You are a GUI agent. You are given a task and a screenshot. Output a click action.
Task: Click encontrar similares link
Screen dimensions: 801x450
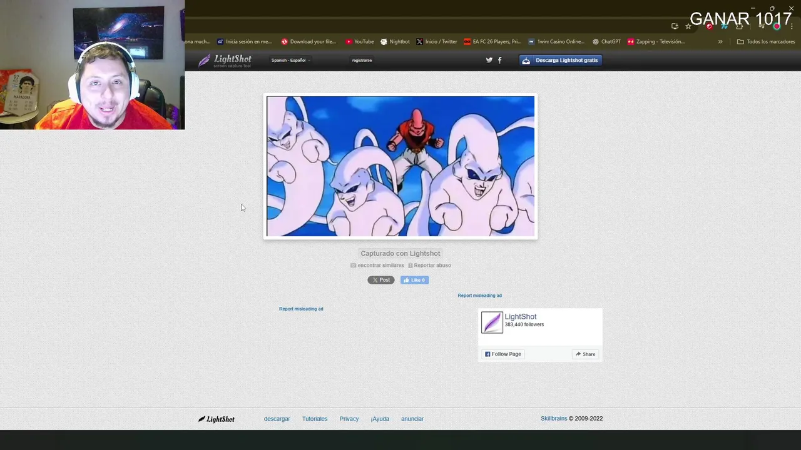pos(377,265)
